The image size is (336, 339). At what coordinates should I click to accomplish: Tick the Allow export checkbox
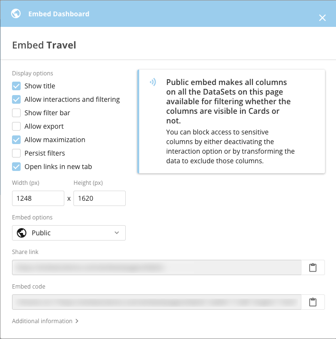16,126
